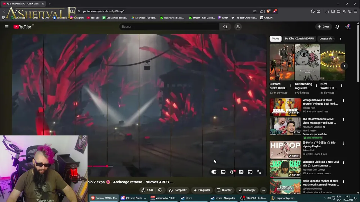This screenshot has height=202, width=360.
Task: Toggle the autoplay switch in player
Action: tap(214, 172)
